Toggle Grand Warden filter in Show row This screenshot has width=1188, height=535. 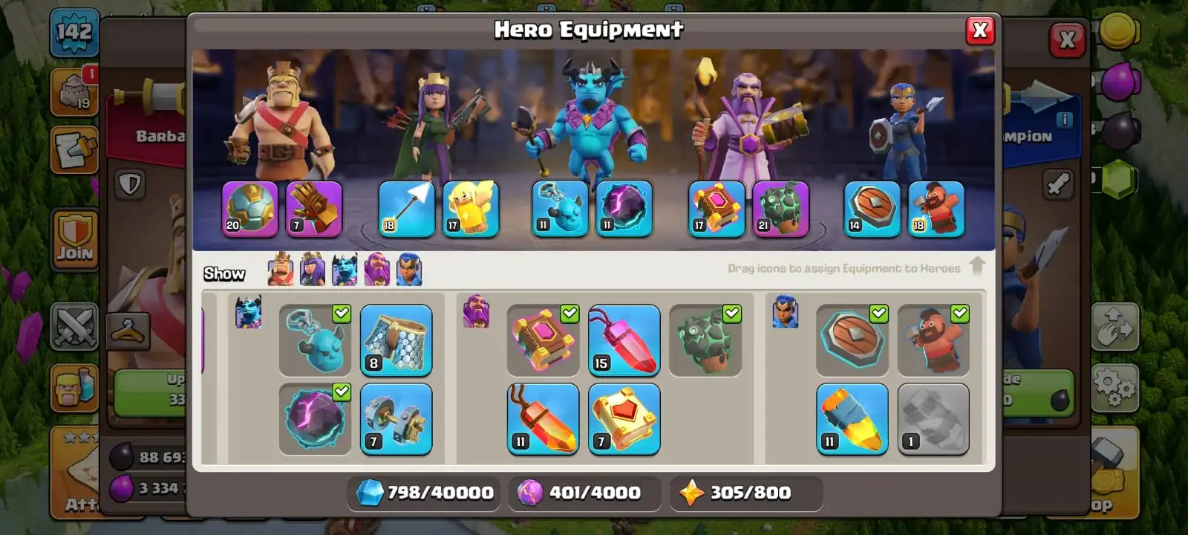point(377,270)
